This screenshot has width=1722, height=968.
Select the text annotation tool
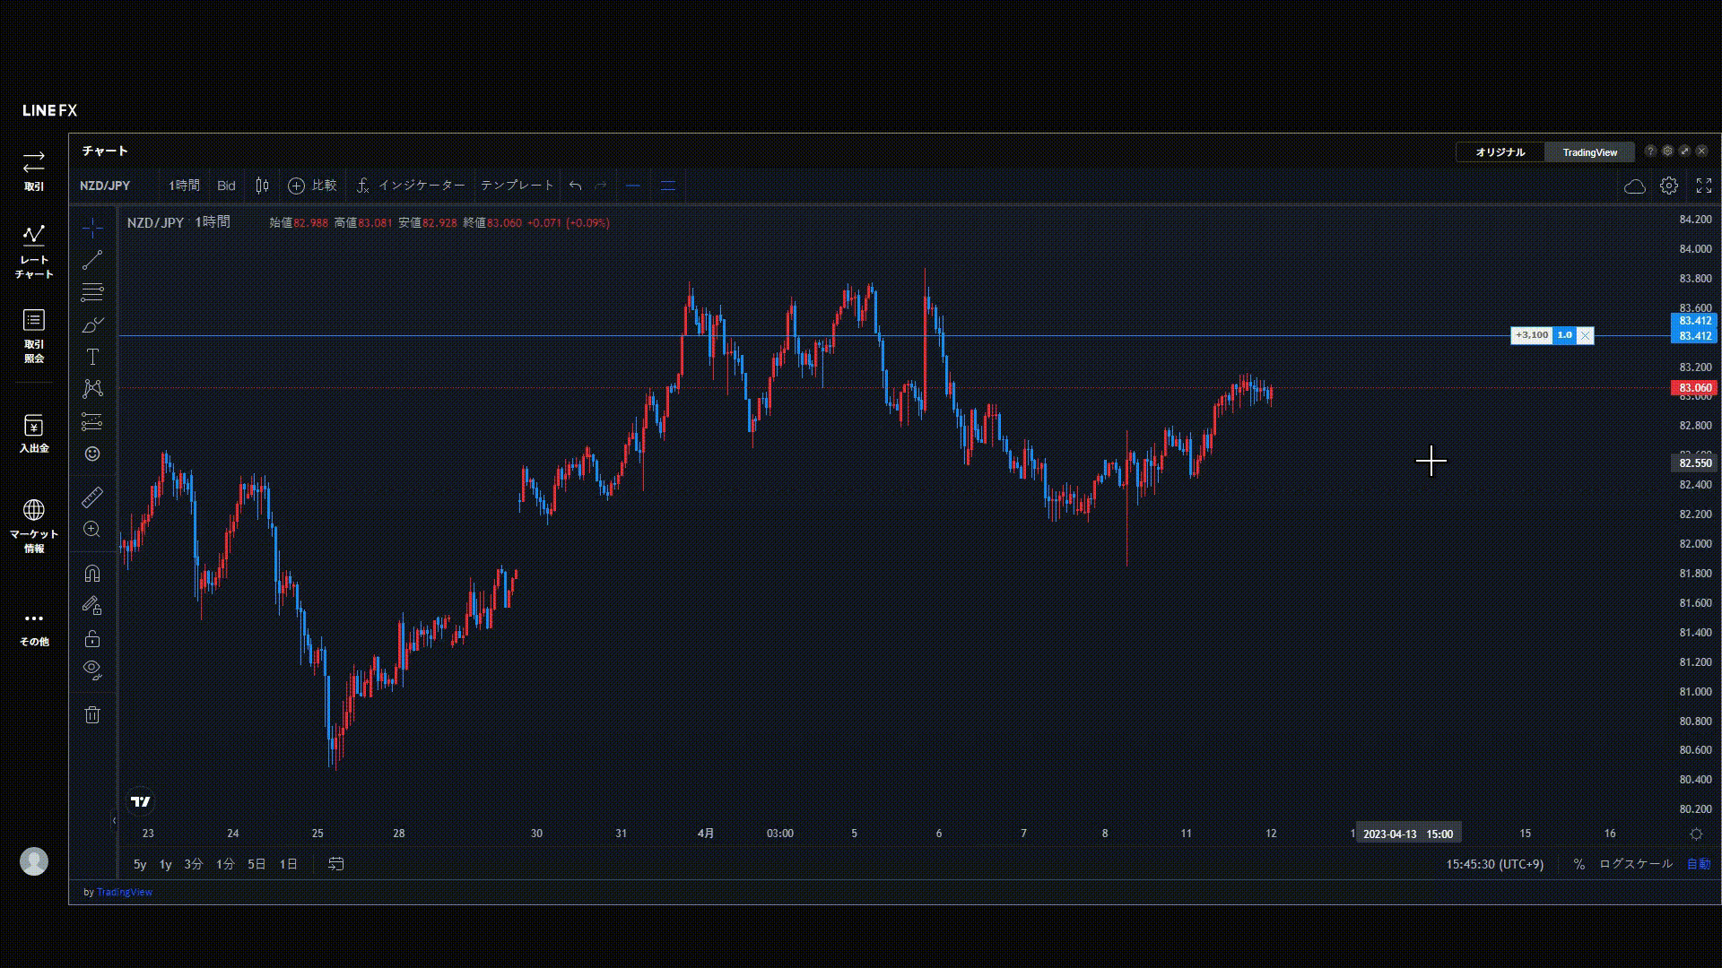pyautogui.click(x=92, y=357)
